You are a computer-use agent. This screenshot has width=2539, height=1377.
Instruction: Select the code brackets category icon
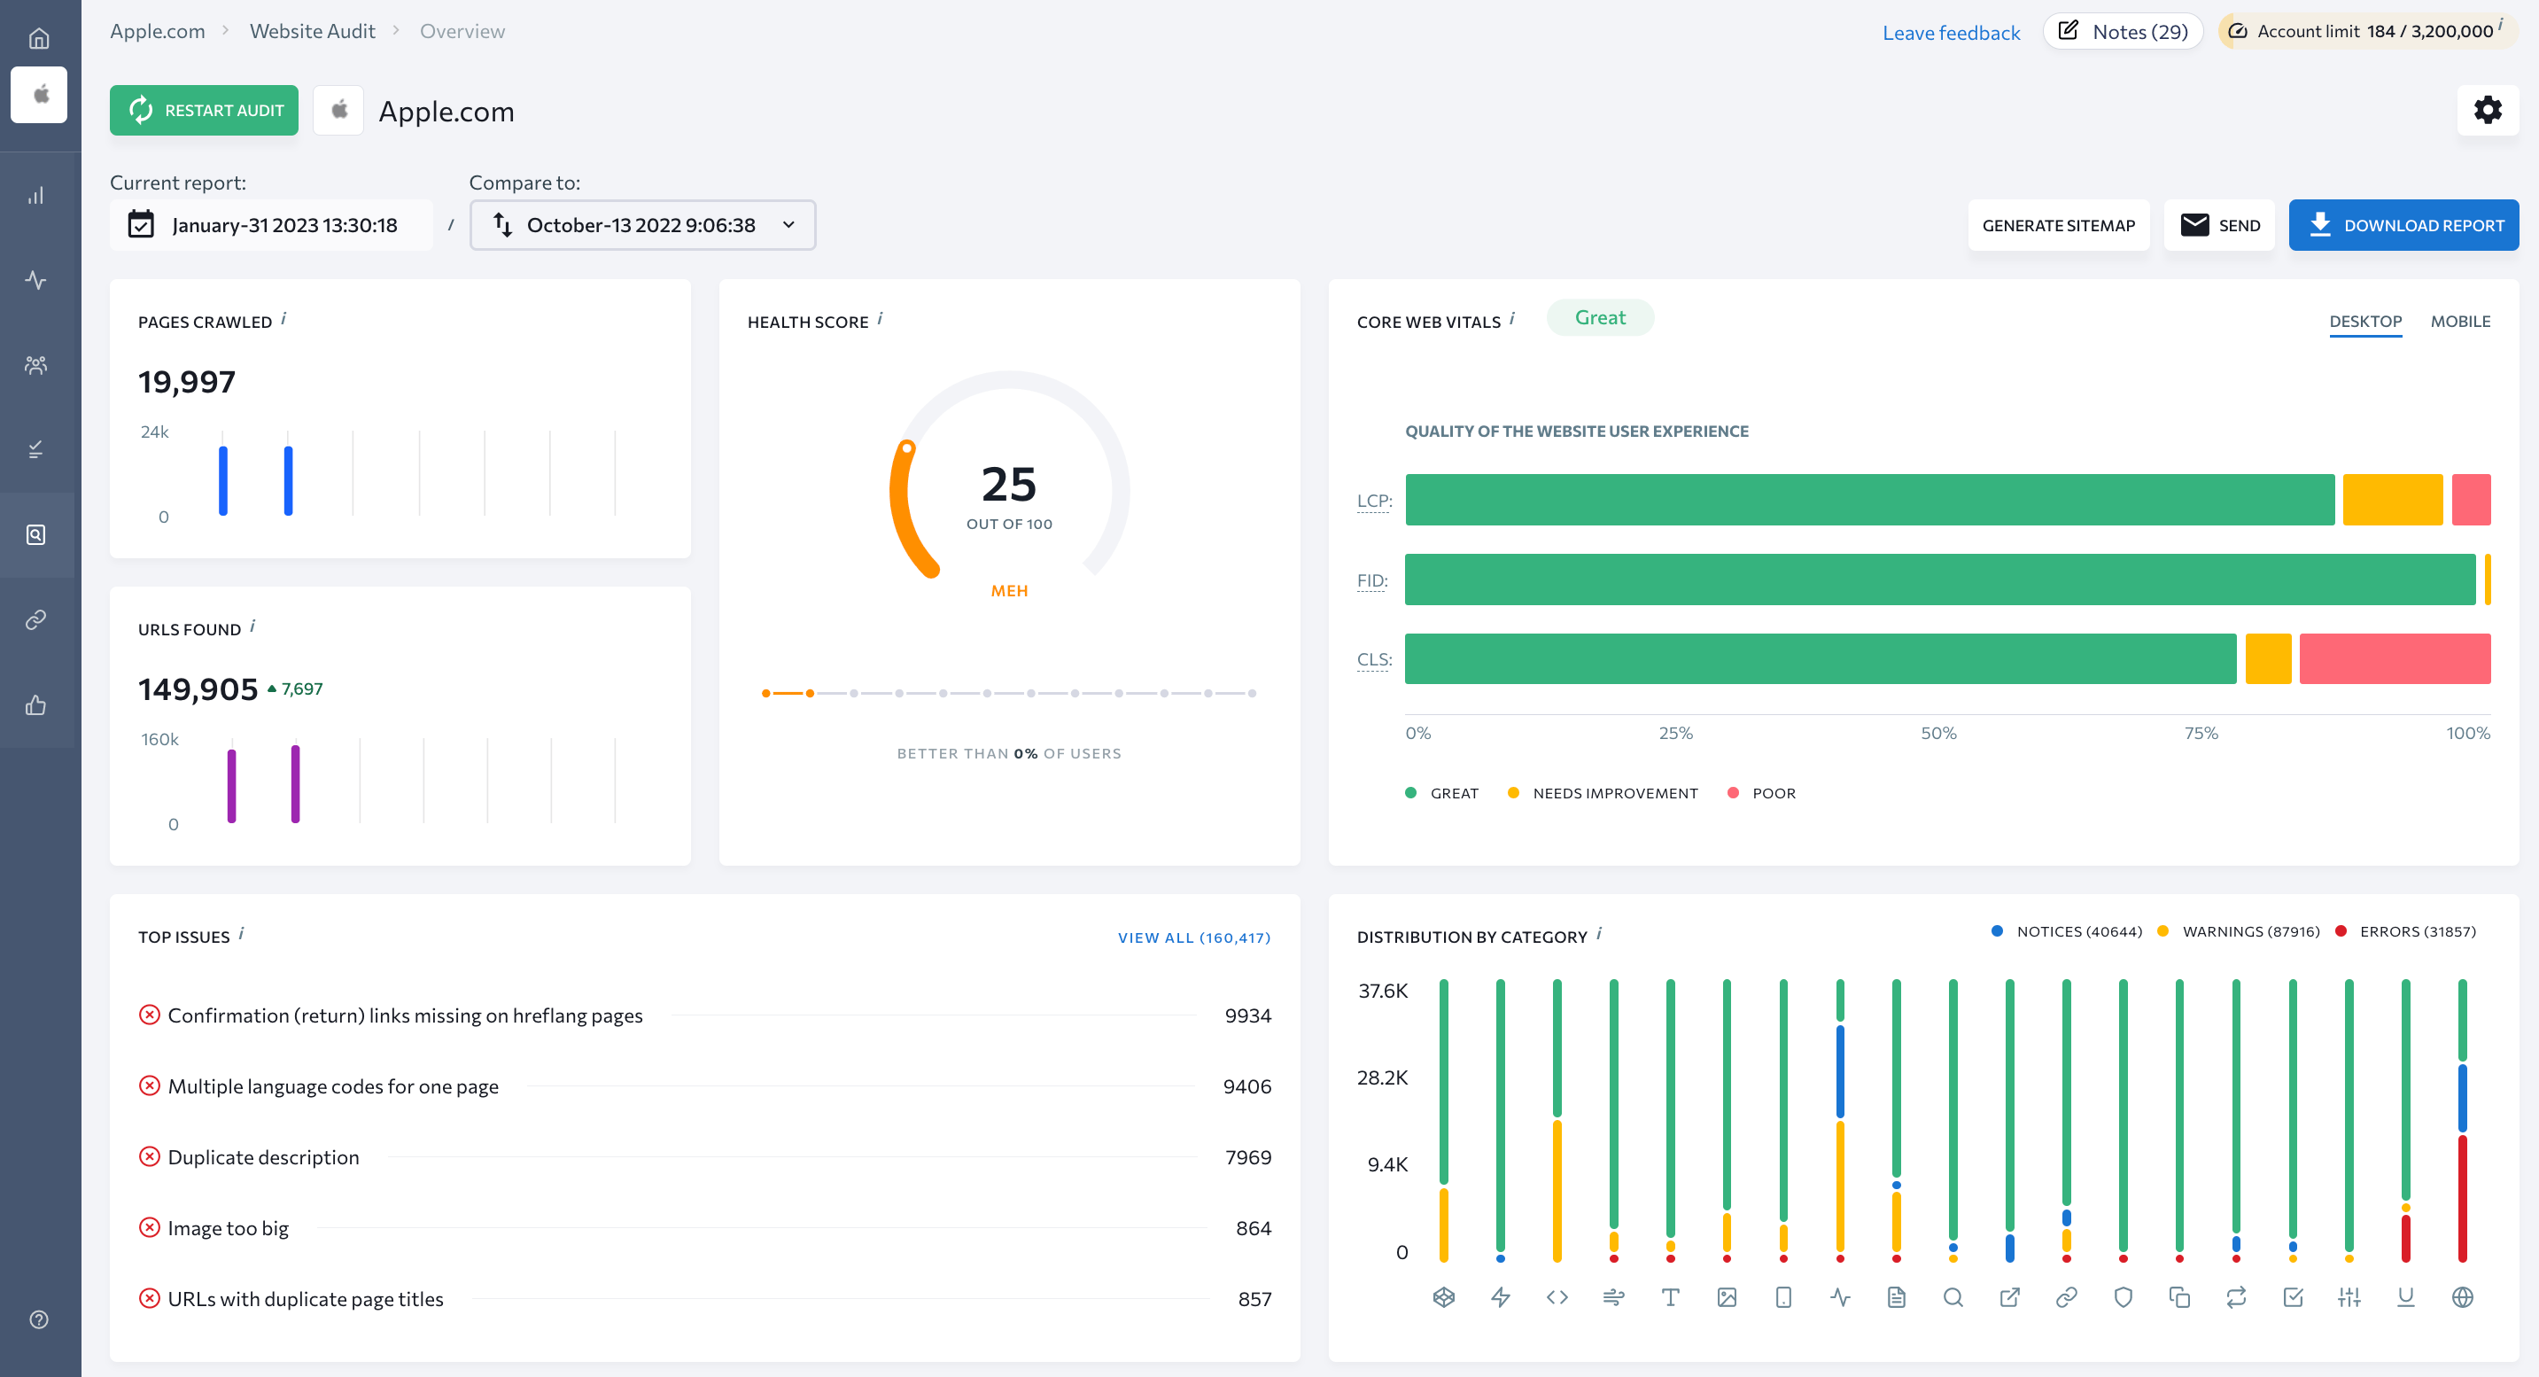click(x=1557, y=1297)
